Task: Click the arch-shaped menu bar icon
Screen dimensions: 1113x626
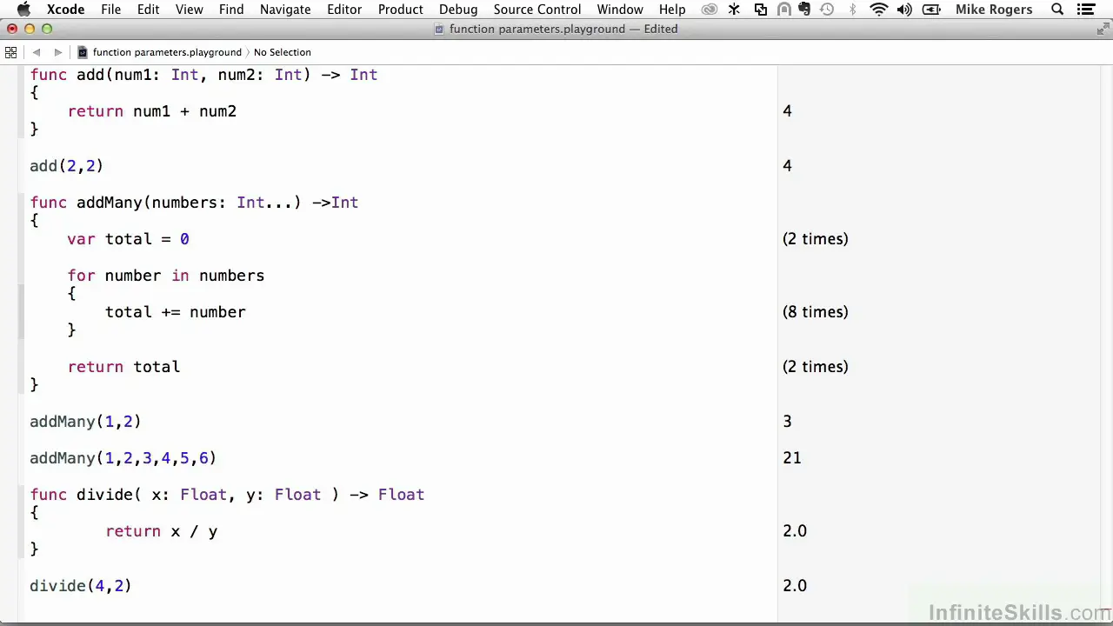Action: 783,10
